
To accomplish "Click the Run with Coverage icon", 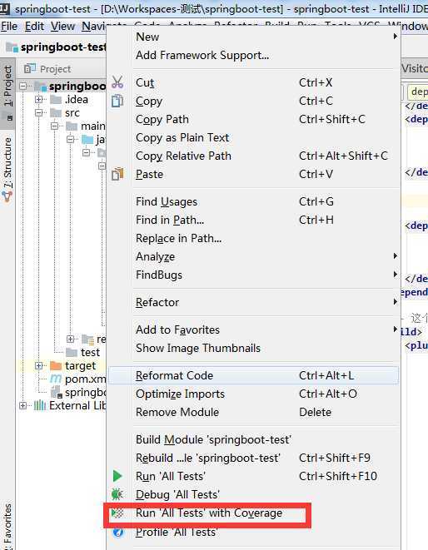I will click(117, 513).
